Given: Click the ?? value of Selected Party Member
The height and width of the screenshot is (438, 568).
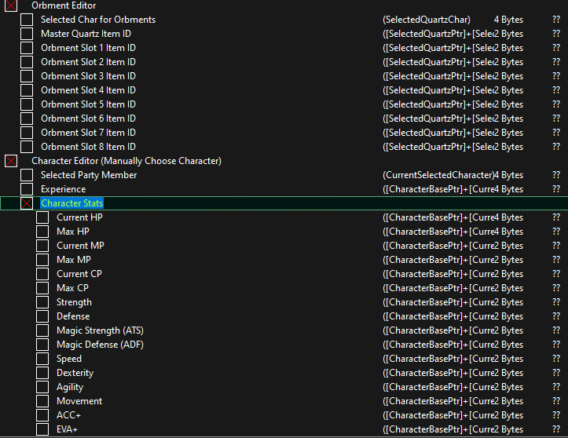Looking at the screenshot, I should (556, 175).
